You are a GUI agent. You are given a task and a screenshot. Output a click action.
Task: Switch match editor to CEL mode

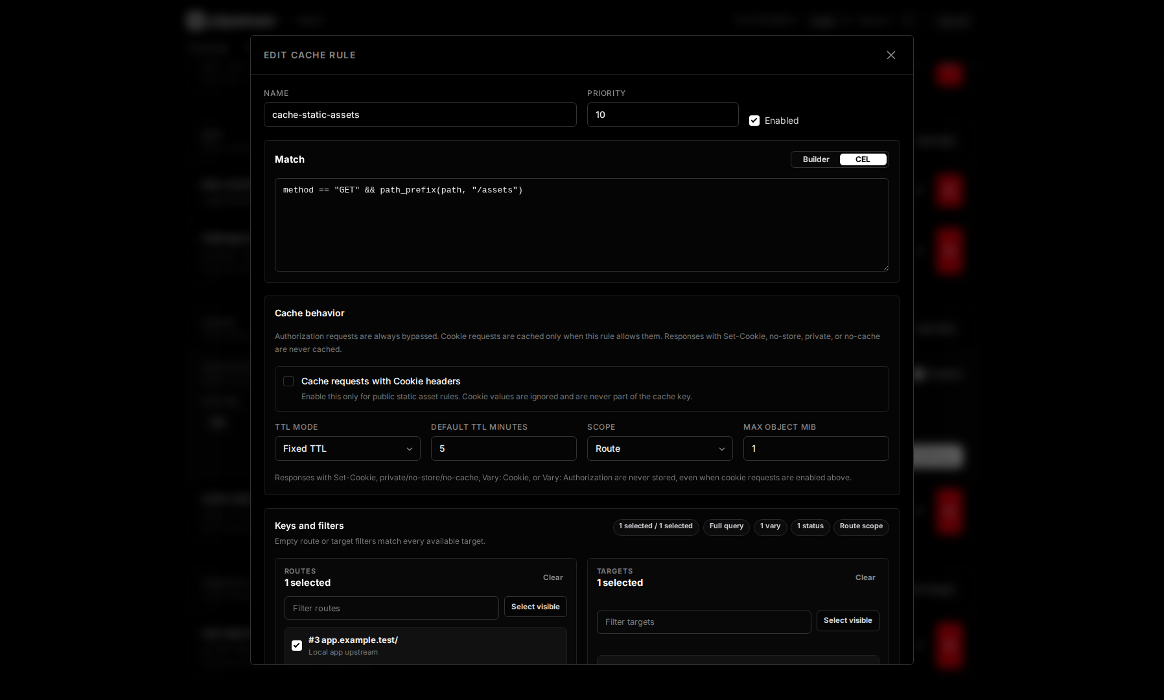[x=863, y=159]
